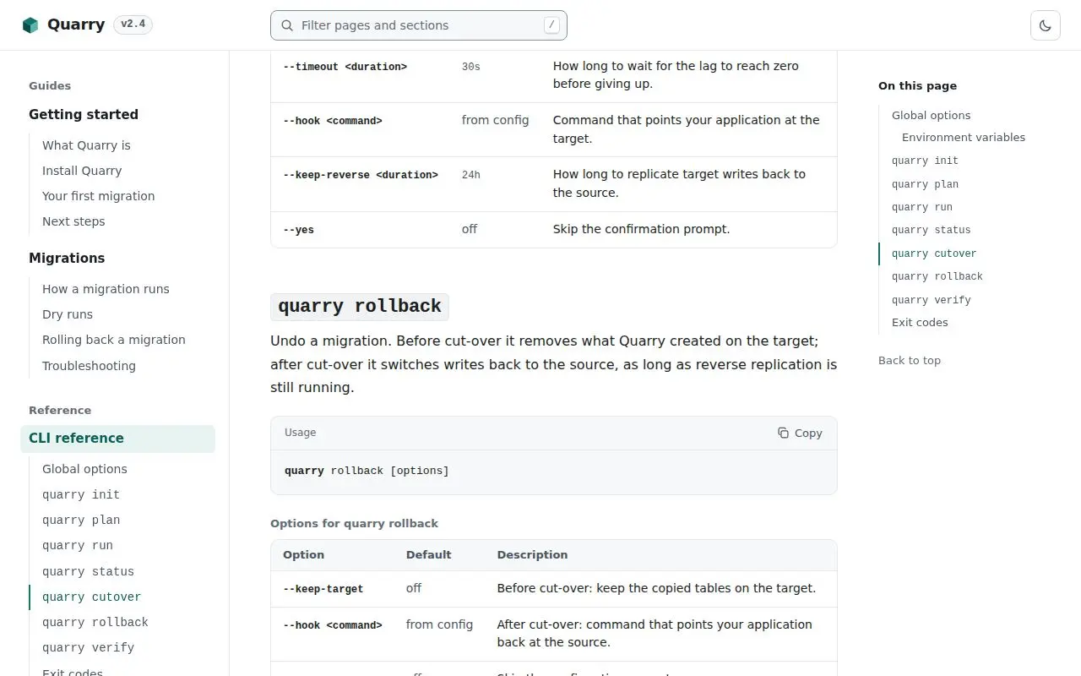Select Troubleshooting in Migrations section
Screen dimensions: 1081x676
click(x=89, y=366)
